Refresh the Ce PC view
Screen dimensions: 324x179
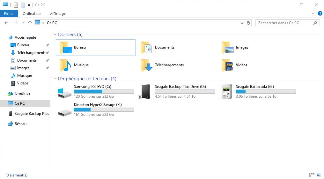pos(248,23)
